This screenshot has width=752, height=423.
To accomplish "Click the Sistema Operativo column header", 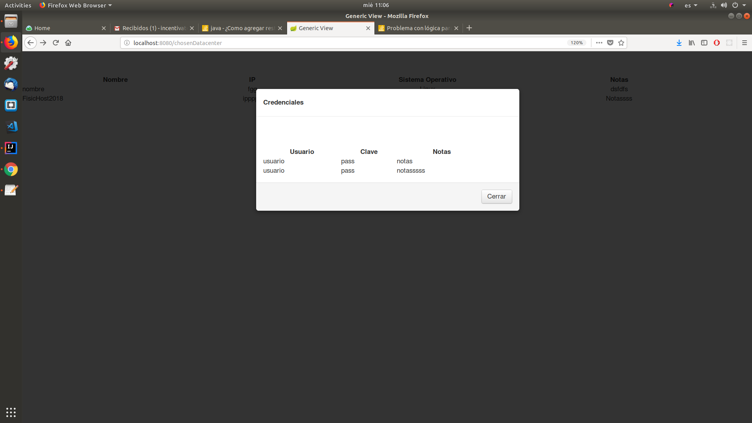I will 427,80.
